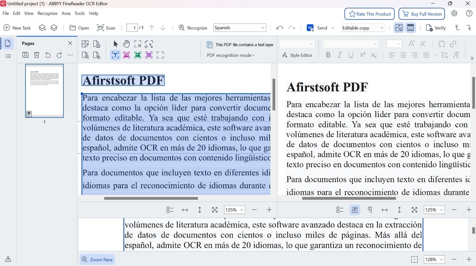The width and height of the screenshot is (476, 266).
Task: Open the Spanish language dropdown
Action: coord(239,28)
